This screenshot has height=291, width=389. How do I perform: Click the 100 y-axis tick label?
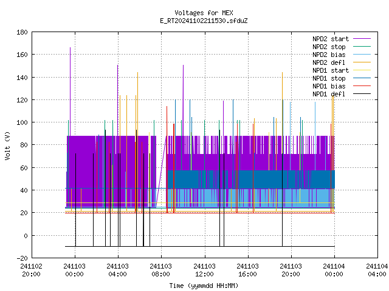pyautogui.click(x=22, y=122)
